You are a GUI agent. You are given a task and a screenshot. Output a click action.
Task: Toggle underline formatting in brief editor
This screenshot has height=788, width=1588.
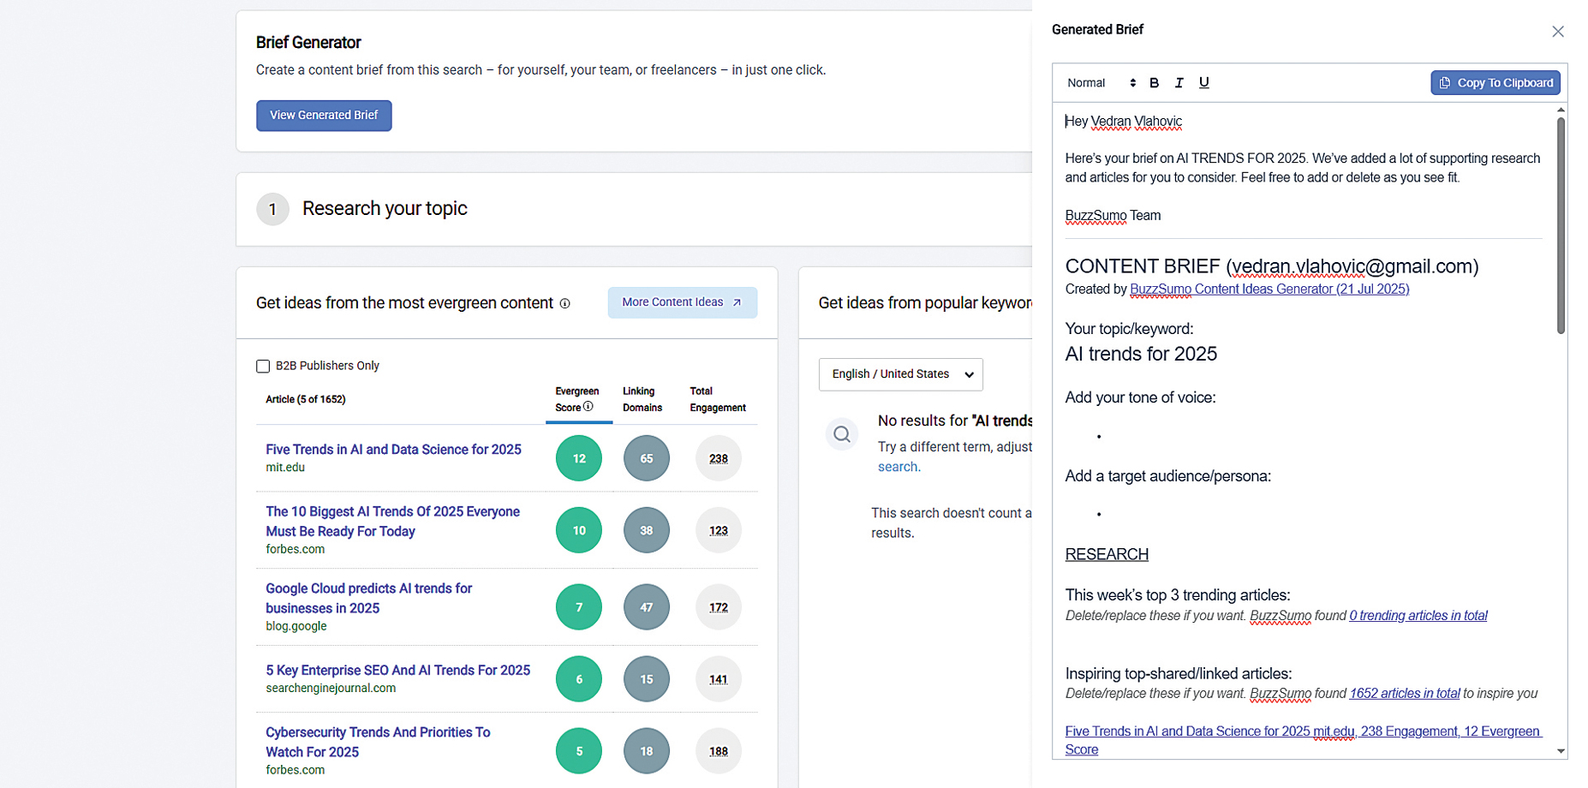click(x=1203, y=83)
